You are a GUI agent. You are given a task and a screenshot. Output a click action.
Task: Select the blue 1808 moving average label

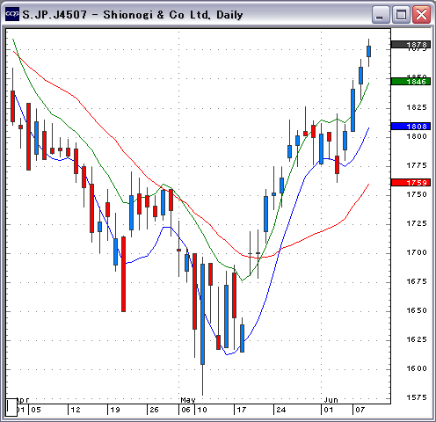tap(411, 127)
